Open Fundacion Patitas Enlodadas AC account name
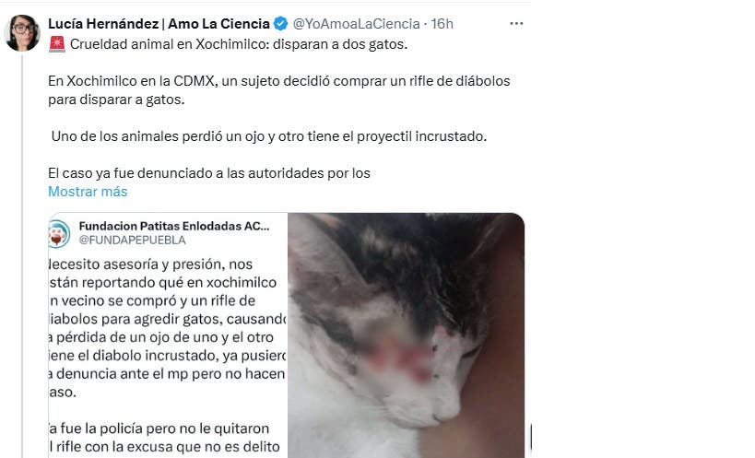 click(x=174, y=226)
